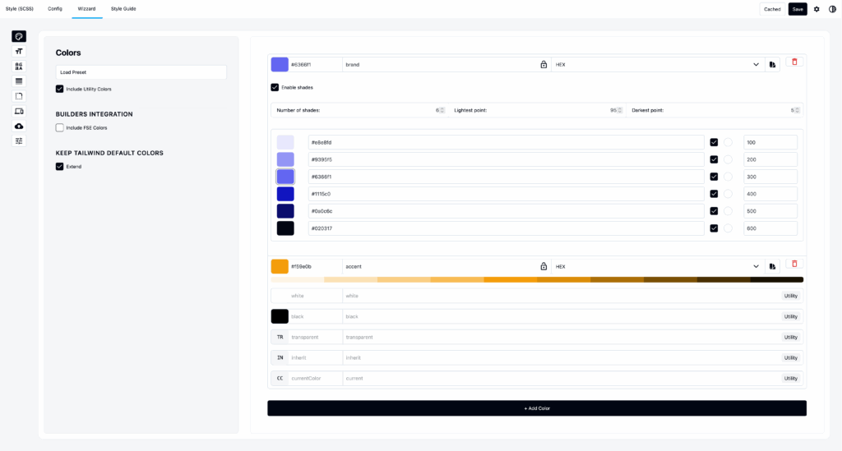Open the settings gear in top bar
This screenshot has width=842, height=451.
[x=817, y=9]
